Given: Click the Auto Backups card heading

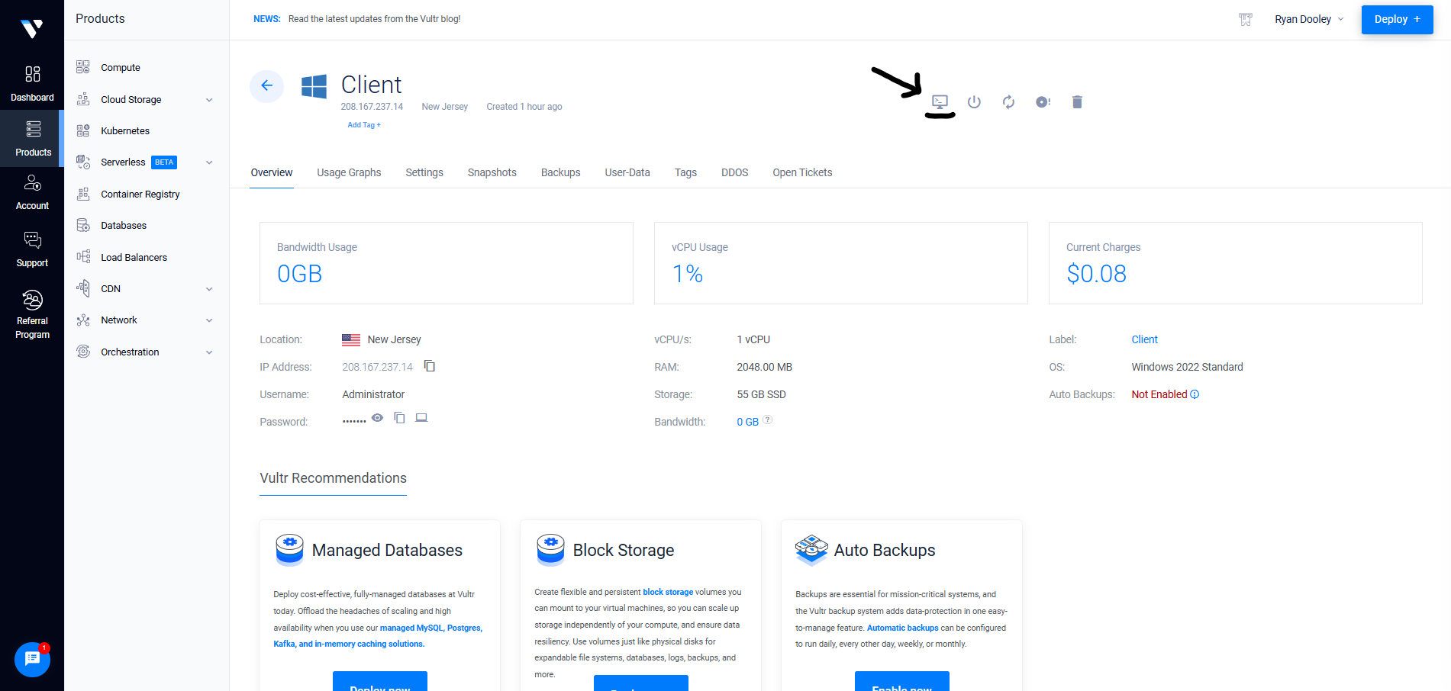Looking at the screenshot, I should click(885, 550).
